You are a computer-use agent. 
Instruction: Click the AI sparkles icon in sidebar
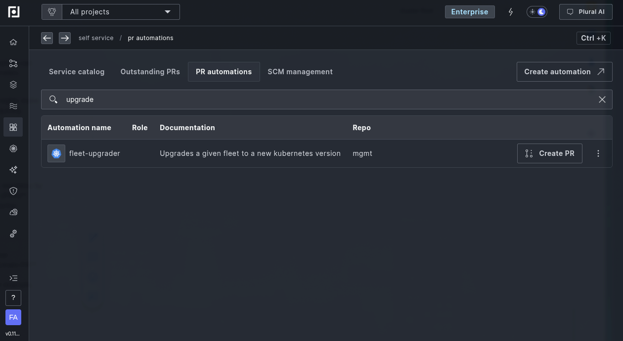click(13, 170)
